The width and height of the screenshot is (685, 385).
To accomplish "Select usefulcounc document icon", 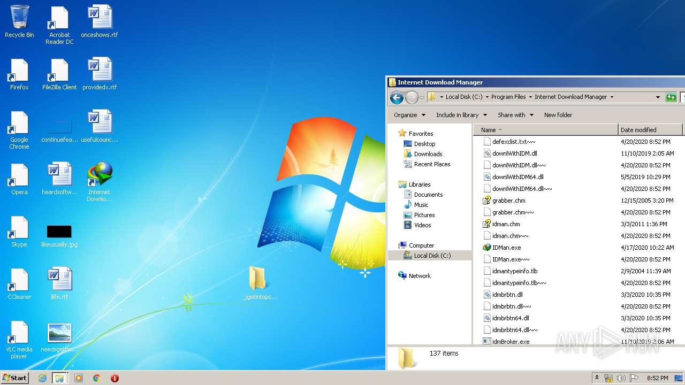I will tap(100, 126).
